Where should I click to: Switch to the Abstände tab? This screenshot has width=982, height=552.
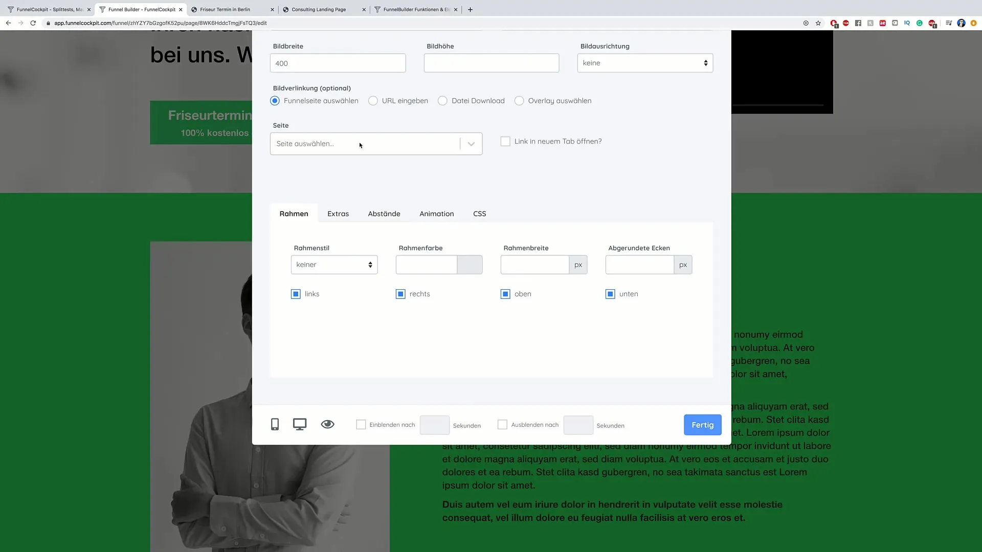[384, 214]
